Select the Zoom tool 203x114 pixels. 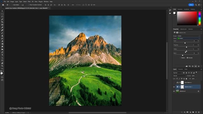pos(2,66)
